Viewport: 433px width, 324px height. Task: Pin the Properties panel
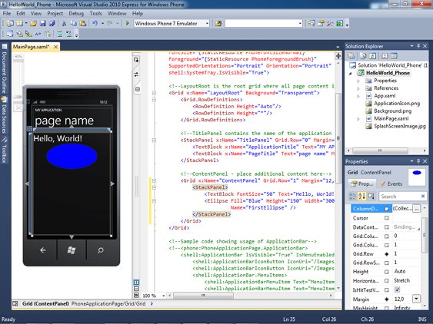coord(418,161)
